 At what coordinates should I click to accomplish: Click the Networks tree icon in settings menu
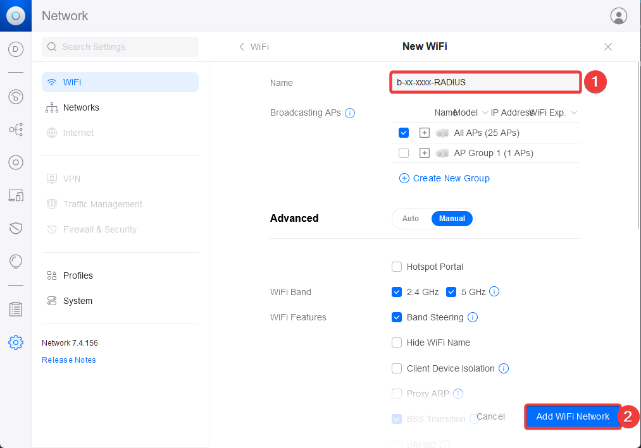[x=51, y=107]
